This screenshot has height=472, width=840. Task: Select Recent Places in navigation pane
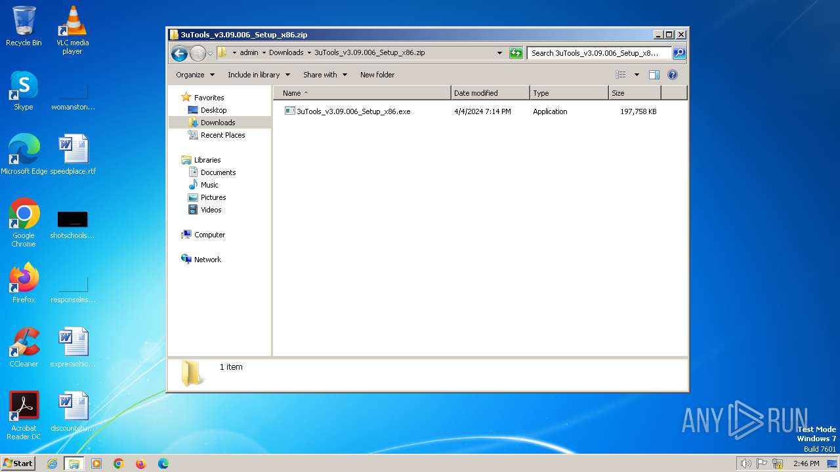(x=222, y=135)
